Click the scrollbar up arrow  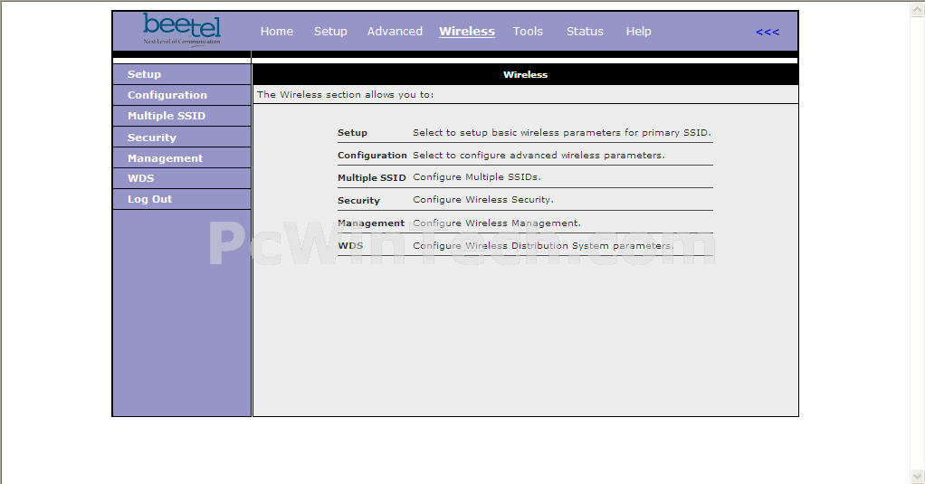click(x=918, y=9)
